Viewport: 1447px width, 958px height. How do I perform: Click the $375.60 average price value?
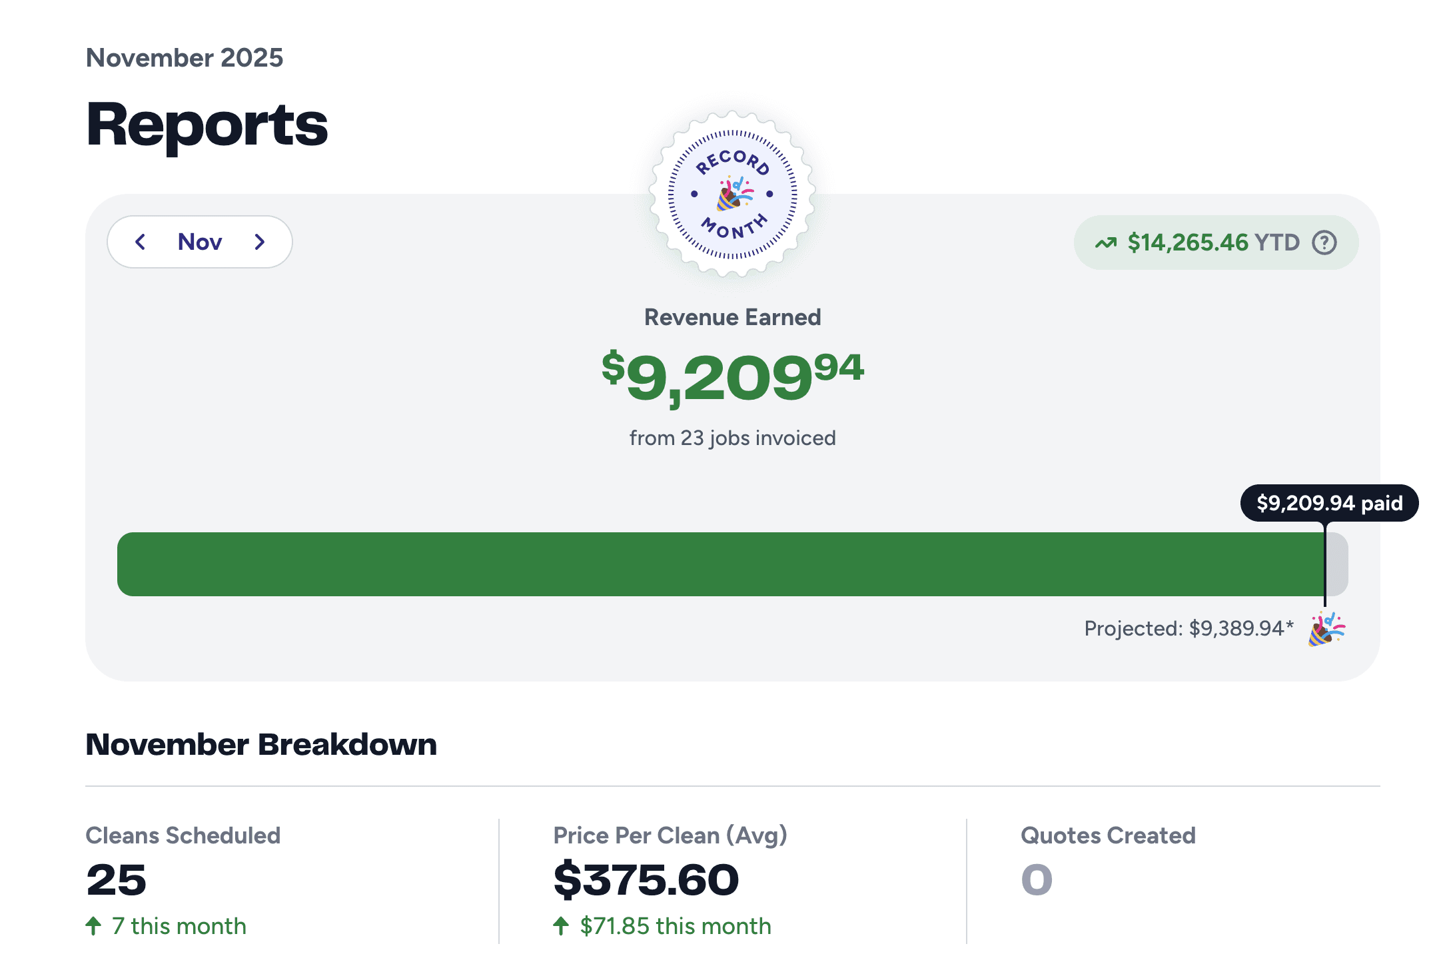[646, 879]
